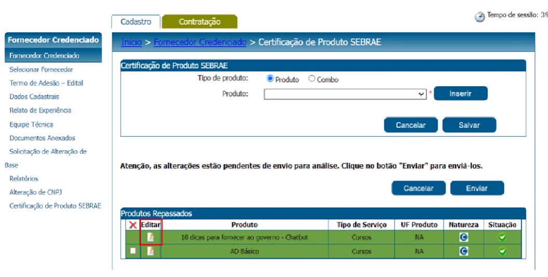Viewport: 548px width, 277px height.
Task: Click Salvar to save the certification
Action: pyautogui.click(x=469, y=125)
